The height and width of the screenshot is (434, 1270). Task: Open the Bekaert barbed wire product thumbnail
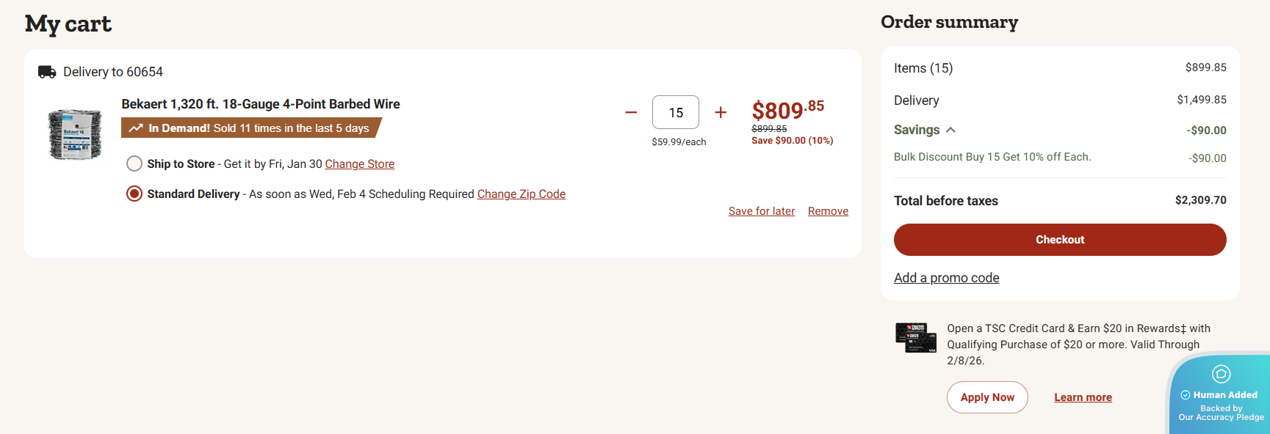[74, 134]
